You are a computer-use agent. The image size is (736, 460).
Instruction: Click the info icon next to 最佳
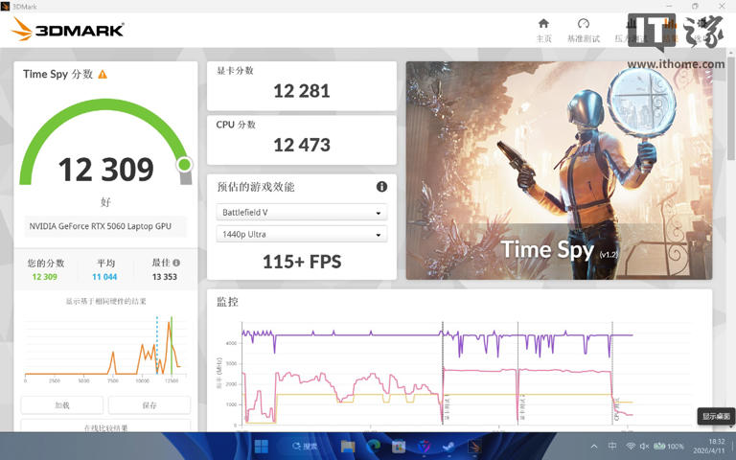coord(176,263)
